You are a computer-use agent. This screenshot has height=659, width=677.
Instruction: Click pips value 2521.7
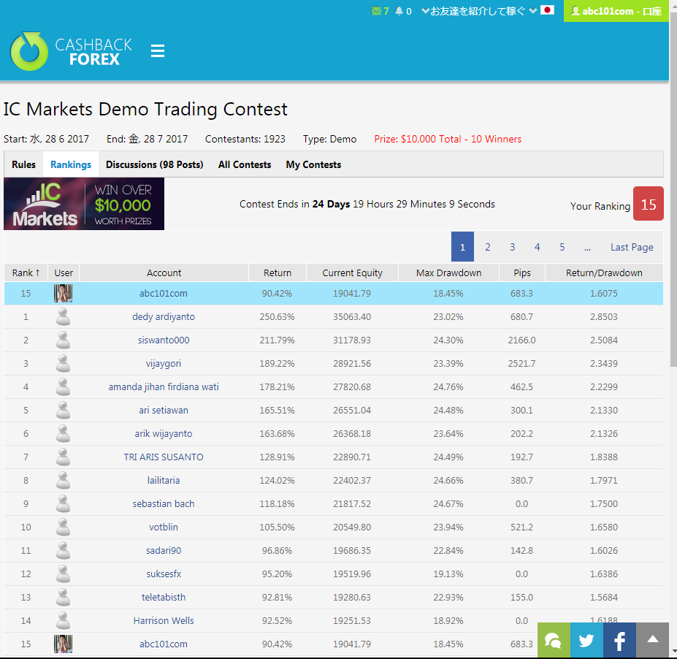coord(521,363)
